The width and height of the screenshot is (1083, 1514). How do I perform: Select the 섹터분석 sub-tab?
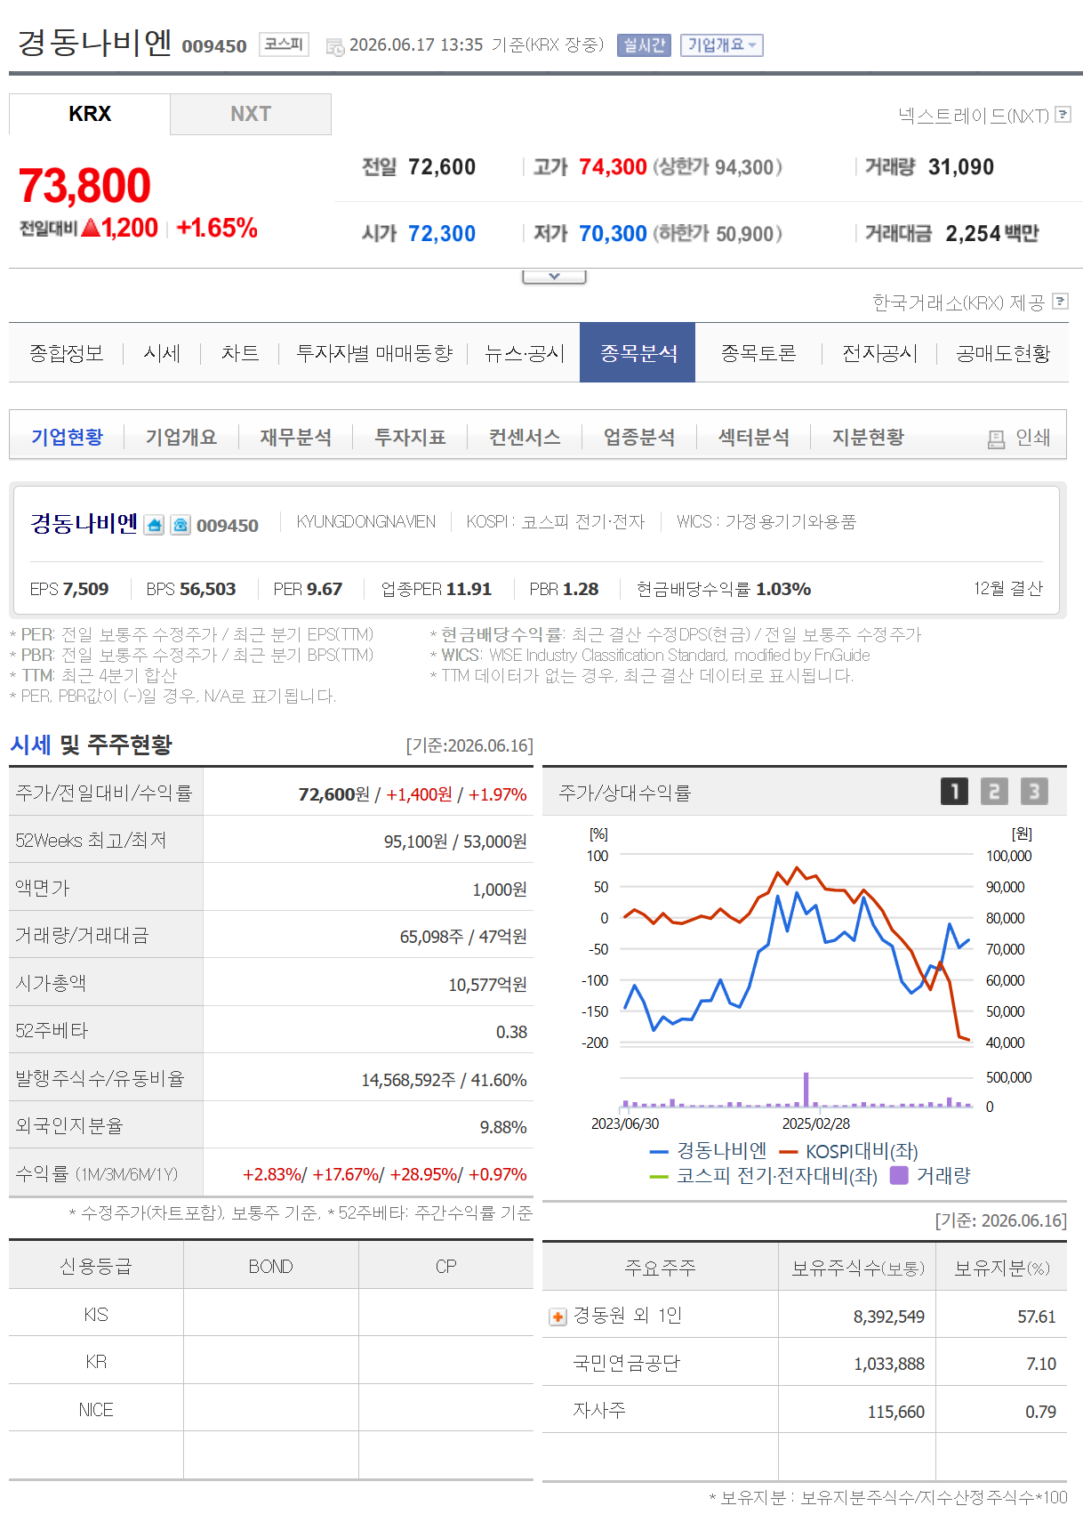coord(754,437)
